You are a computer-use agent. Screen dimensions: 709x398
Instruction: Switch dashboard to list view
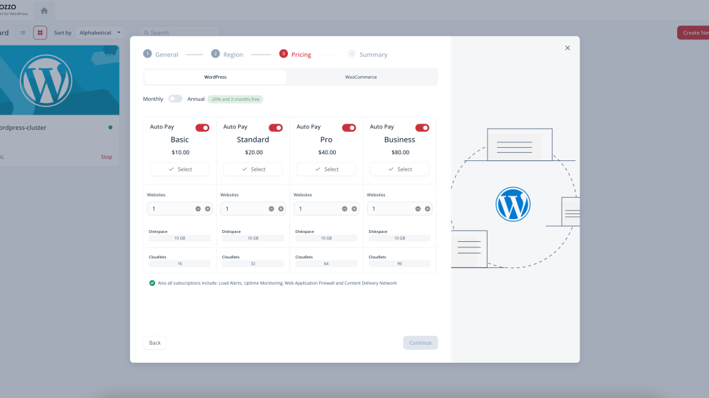click(x=23, y=32)
